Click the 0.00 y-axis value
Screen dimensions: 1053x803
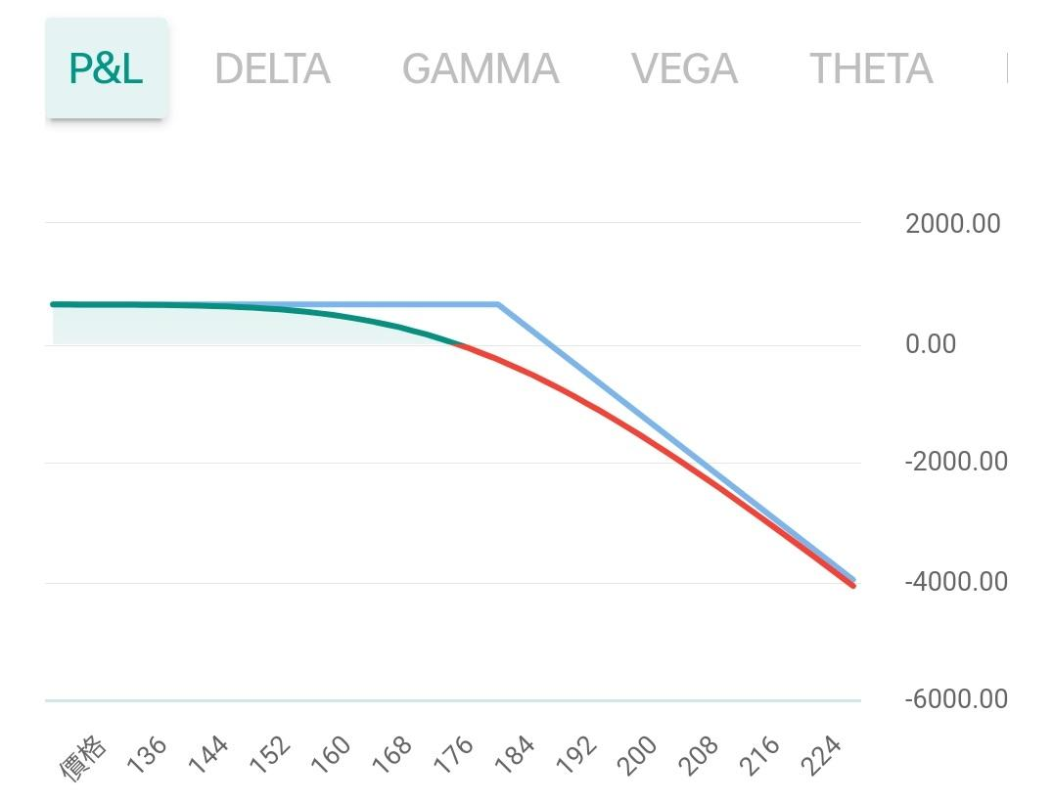click(931, 343)
